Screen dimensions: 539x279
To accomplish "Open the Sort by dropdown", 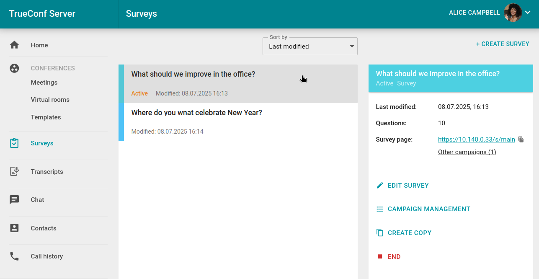I will click(x=310, y=46).
